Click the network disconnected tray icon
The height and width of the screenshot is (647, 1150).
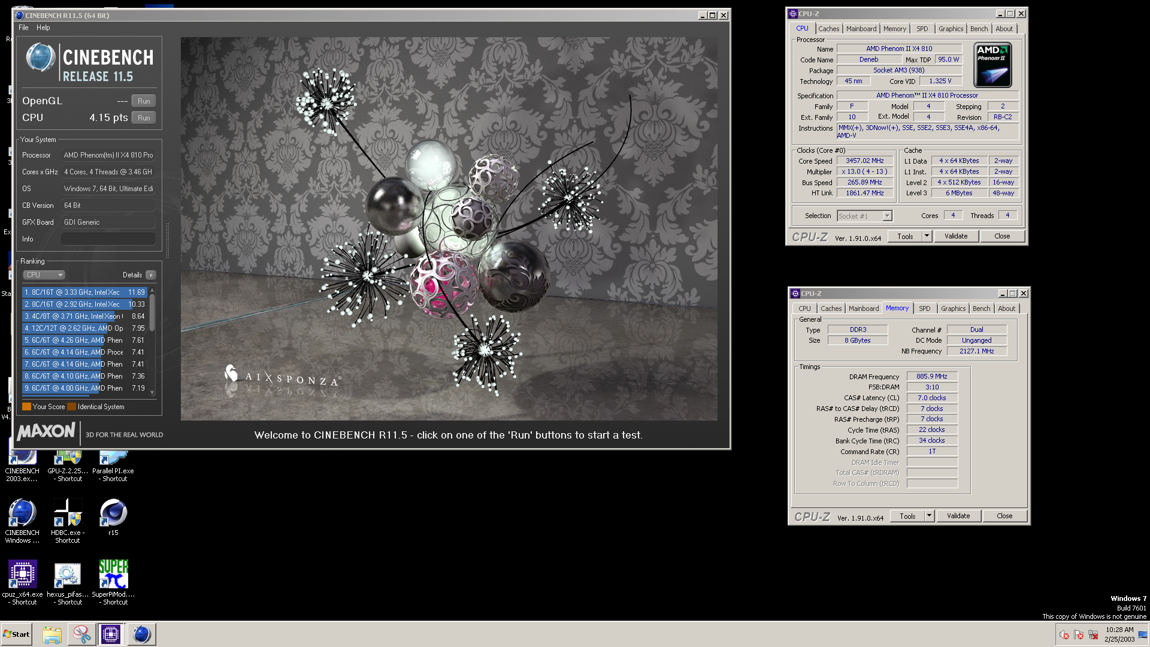[1093, 635]
